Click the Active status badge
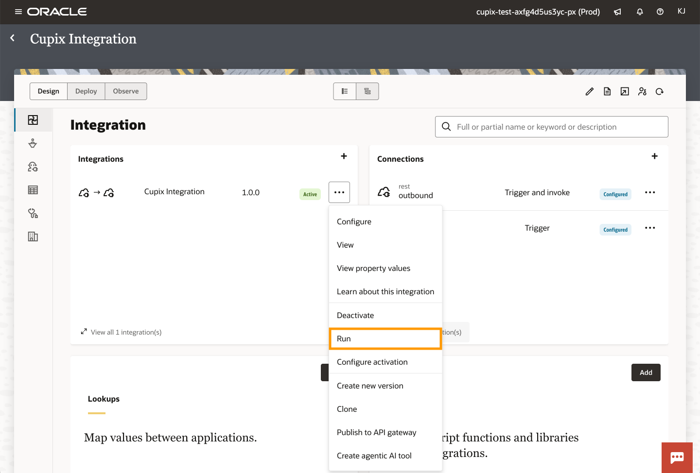This screenshot has width=700, height=473. 310,194
